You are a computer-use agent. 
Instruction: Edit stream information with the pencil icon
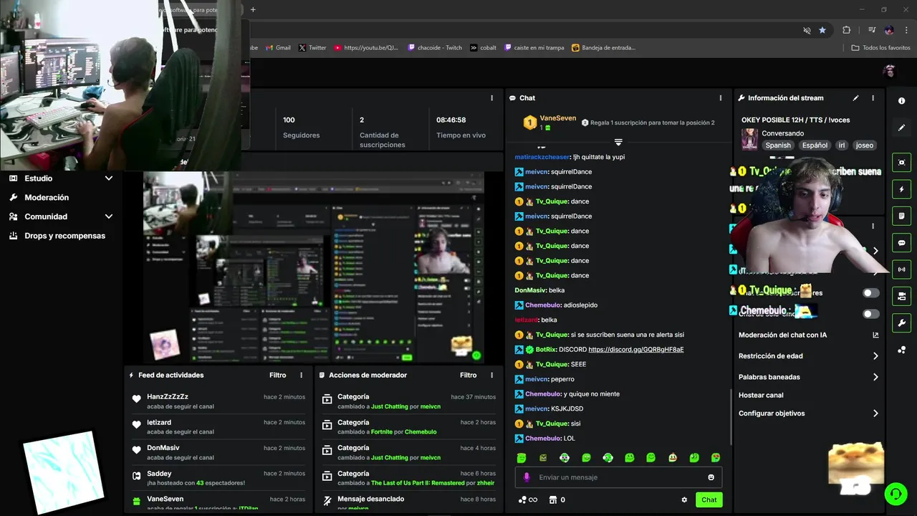click(855, 98)
